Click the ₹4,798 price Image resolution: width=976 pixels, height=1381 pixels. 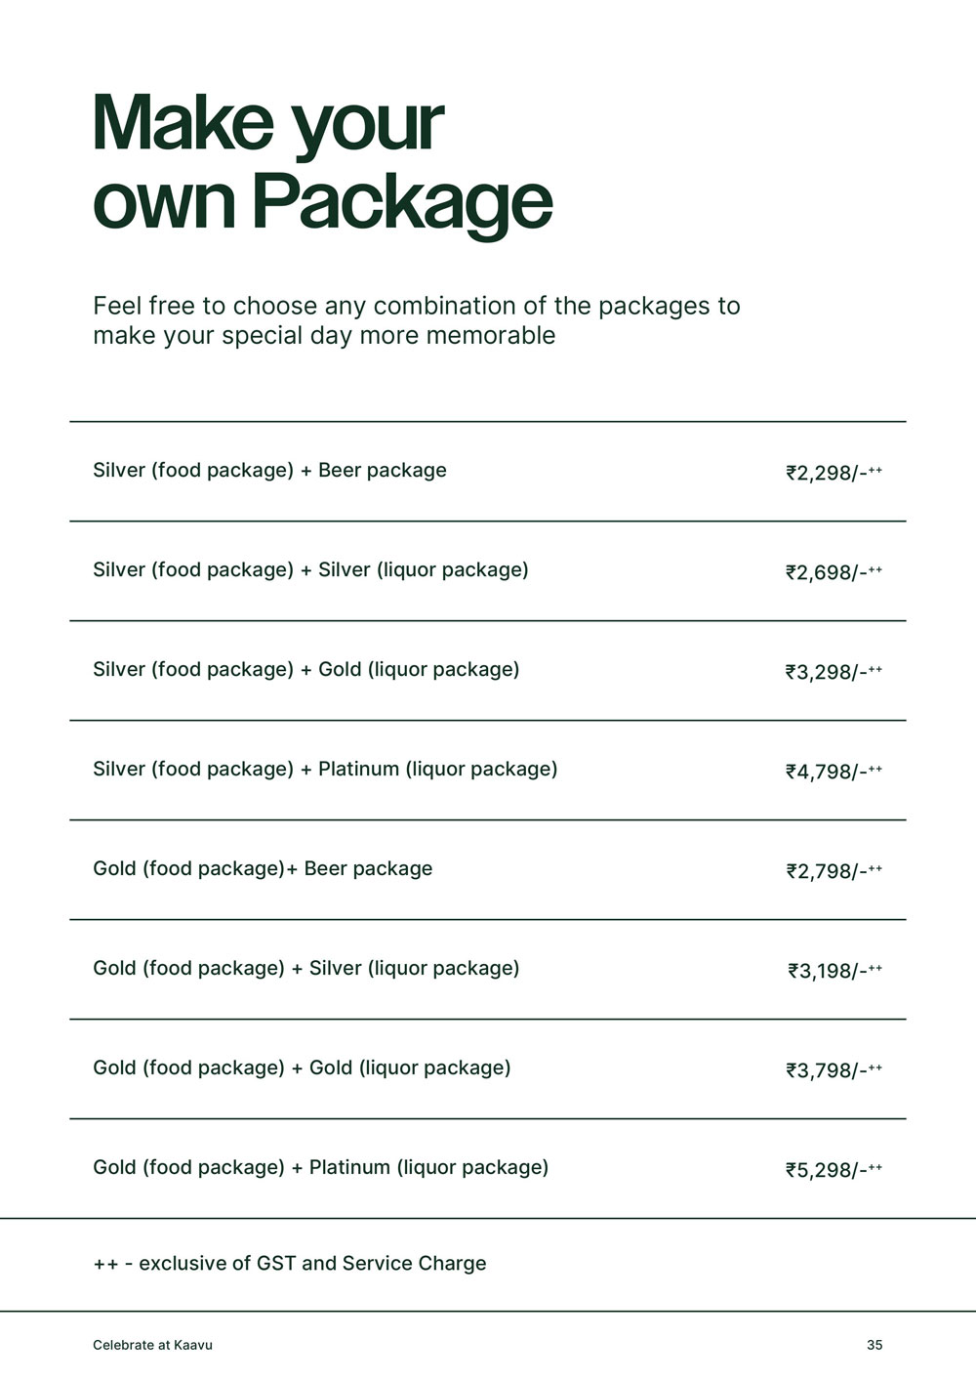tap(834, 773)
